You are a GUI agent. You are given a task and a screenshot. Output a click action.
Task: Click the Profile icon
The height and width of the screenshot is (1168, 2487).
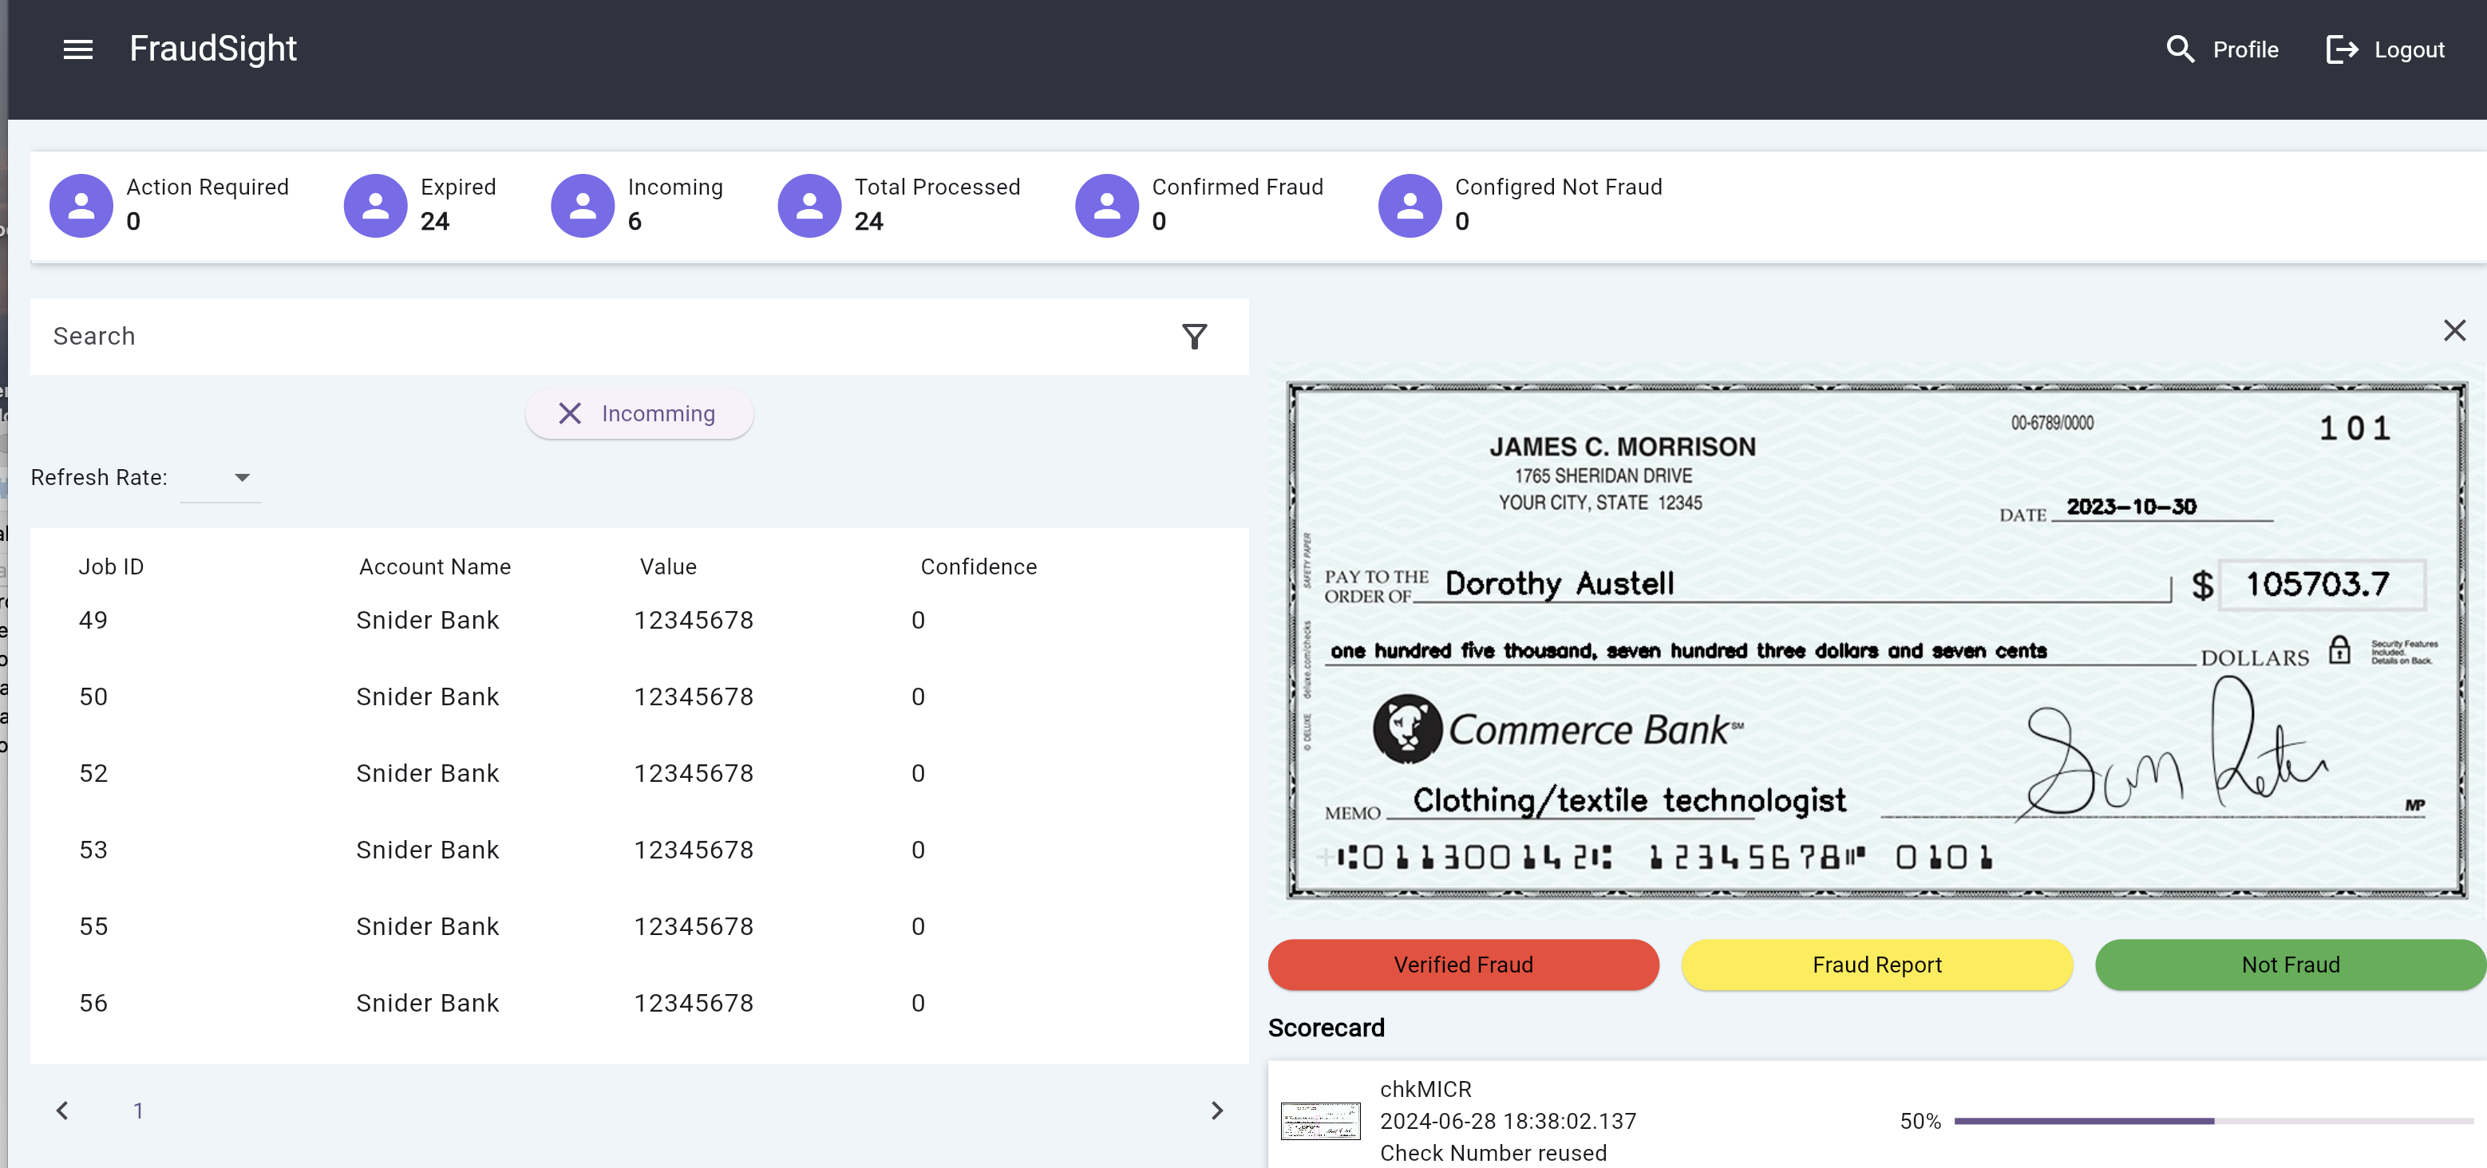click(x=2179, y=48)
